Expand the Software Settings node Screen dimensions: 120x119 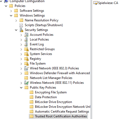pos(11,11)
